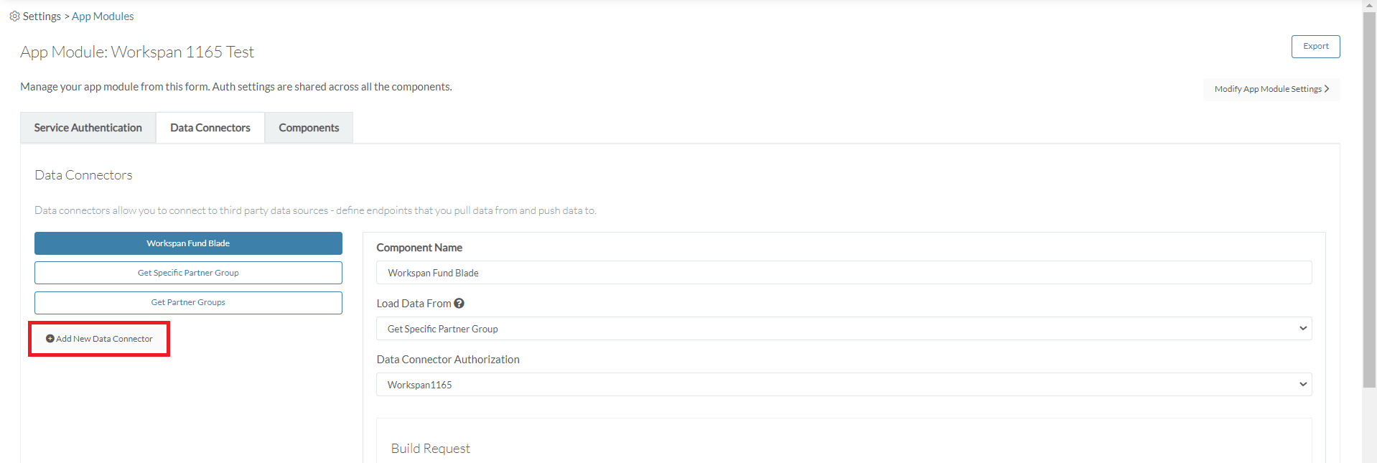Open the Components tab
This screenshot has width=1377, height=463.
pos(309,128)
